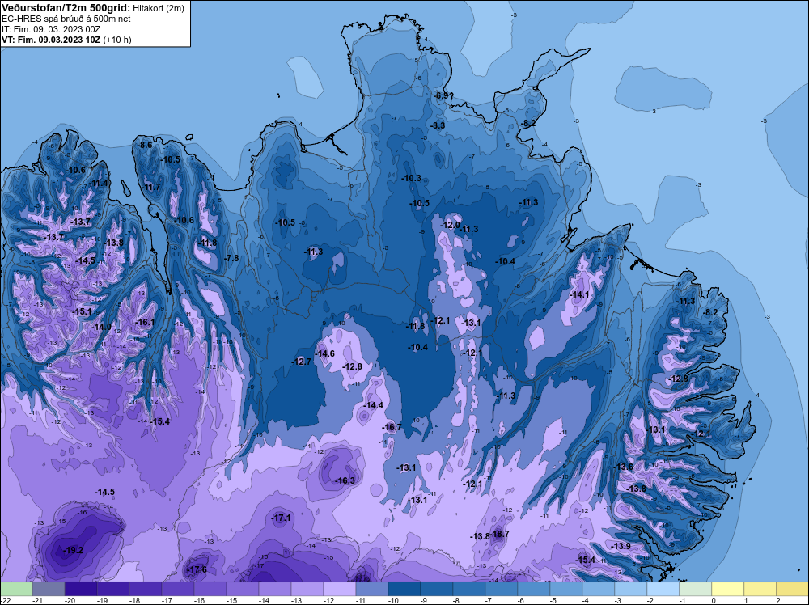The width and height of the screenshot is (809, 605).
Task: Click the -12.7 temperature value
Action: pyautogui.click(x=301, y=362)
